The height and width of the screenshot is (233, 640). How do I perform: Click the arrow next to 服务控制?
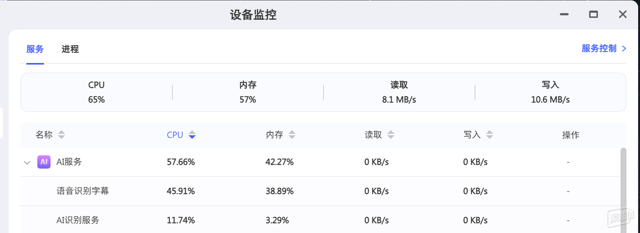pos(623,48)
